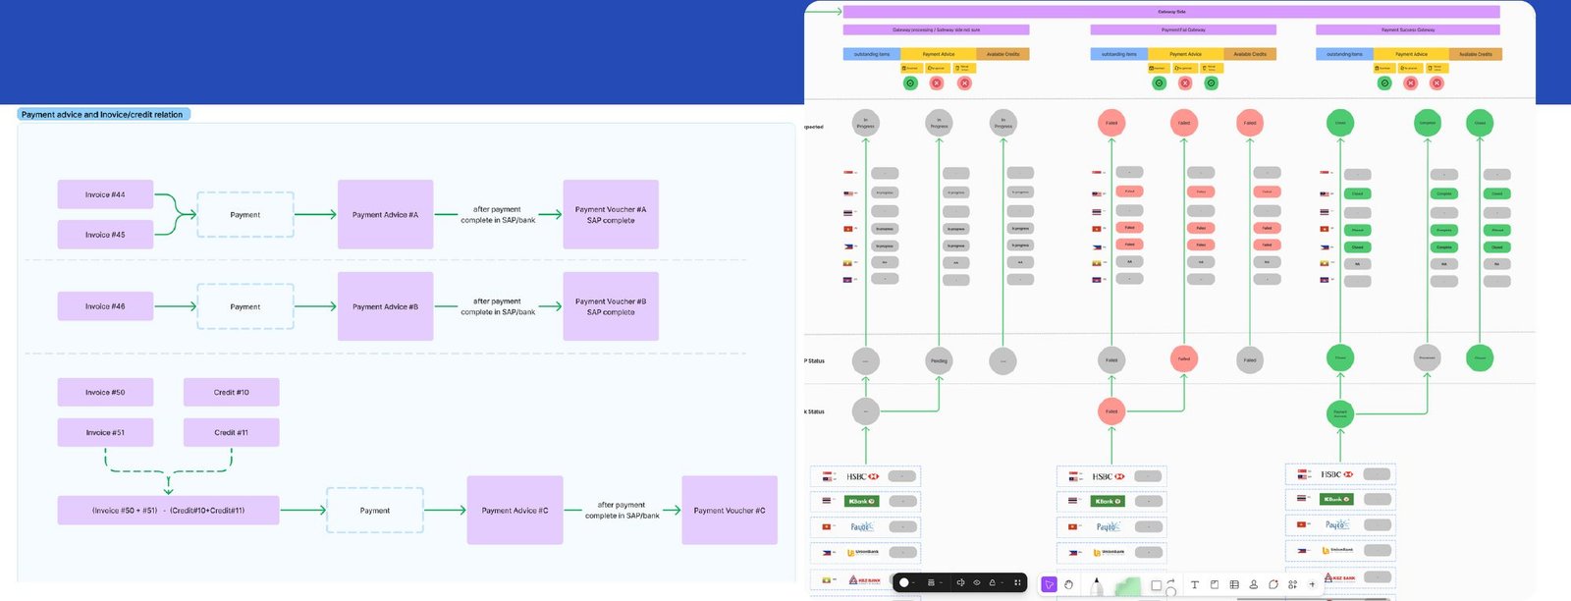
Task: Click the flip icon in dark toolbar
Action: [x=960, y=582]
